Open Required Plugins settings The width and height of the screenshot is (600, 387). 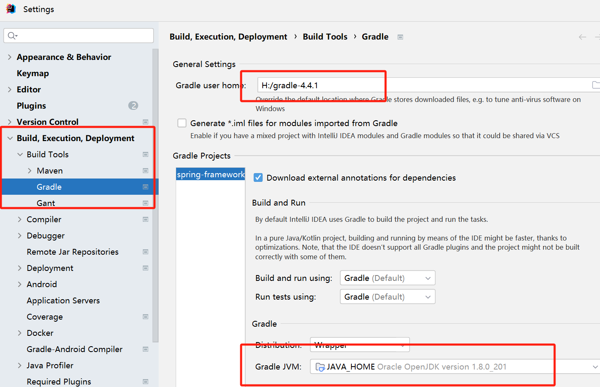point(59,382)
